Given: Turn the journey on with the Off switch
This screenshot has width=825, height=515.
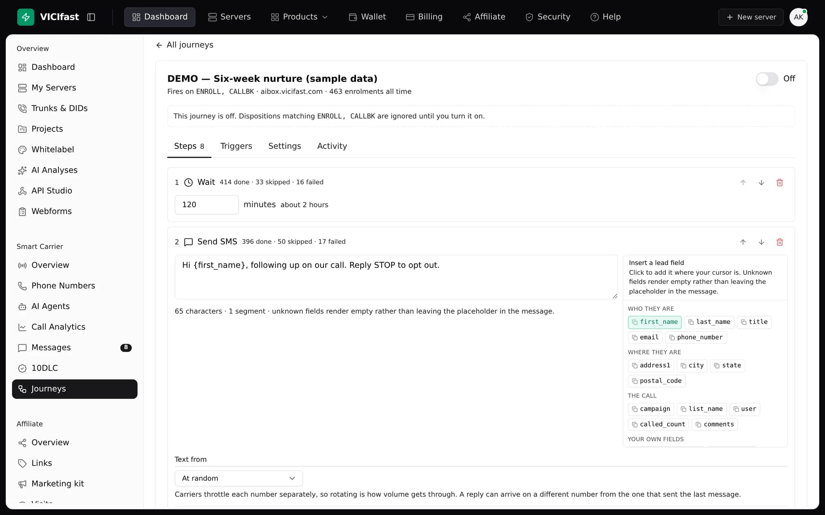Looking at the screenshot, I should coord(767,79).
